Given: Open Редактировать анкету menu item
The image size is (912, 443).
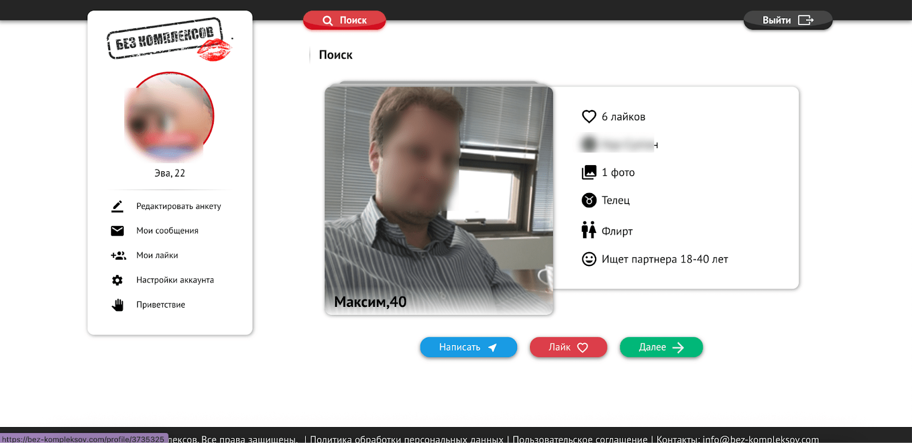Looking at the screenshot, I should click(178, 206).
